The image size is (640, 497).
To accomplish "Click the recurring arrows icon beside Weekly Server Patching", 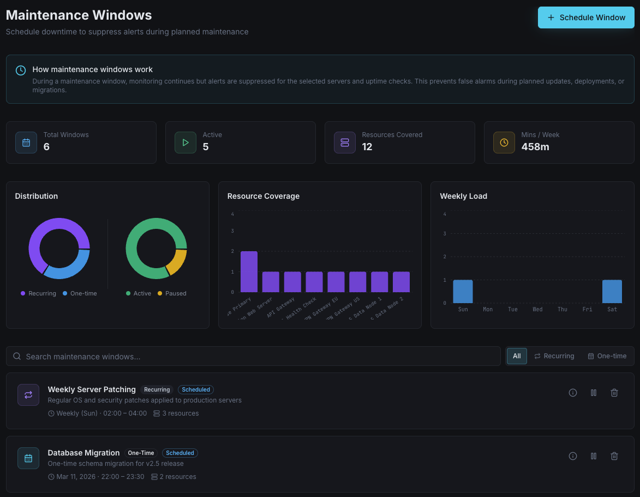I will click(28, 395).
